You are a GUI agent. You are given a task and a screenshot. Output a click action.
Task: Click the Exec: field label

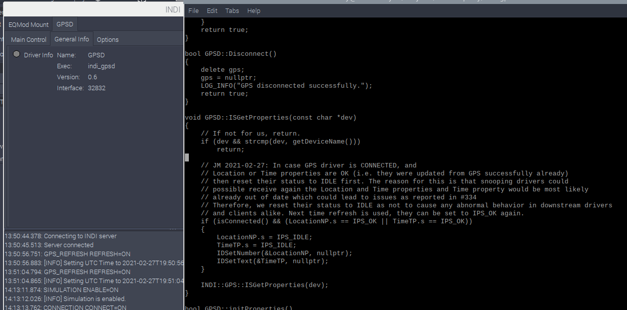[64, 66]
